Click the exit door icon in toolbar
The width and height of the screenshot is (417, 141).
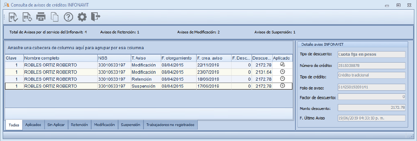pos(95,17)
